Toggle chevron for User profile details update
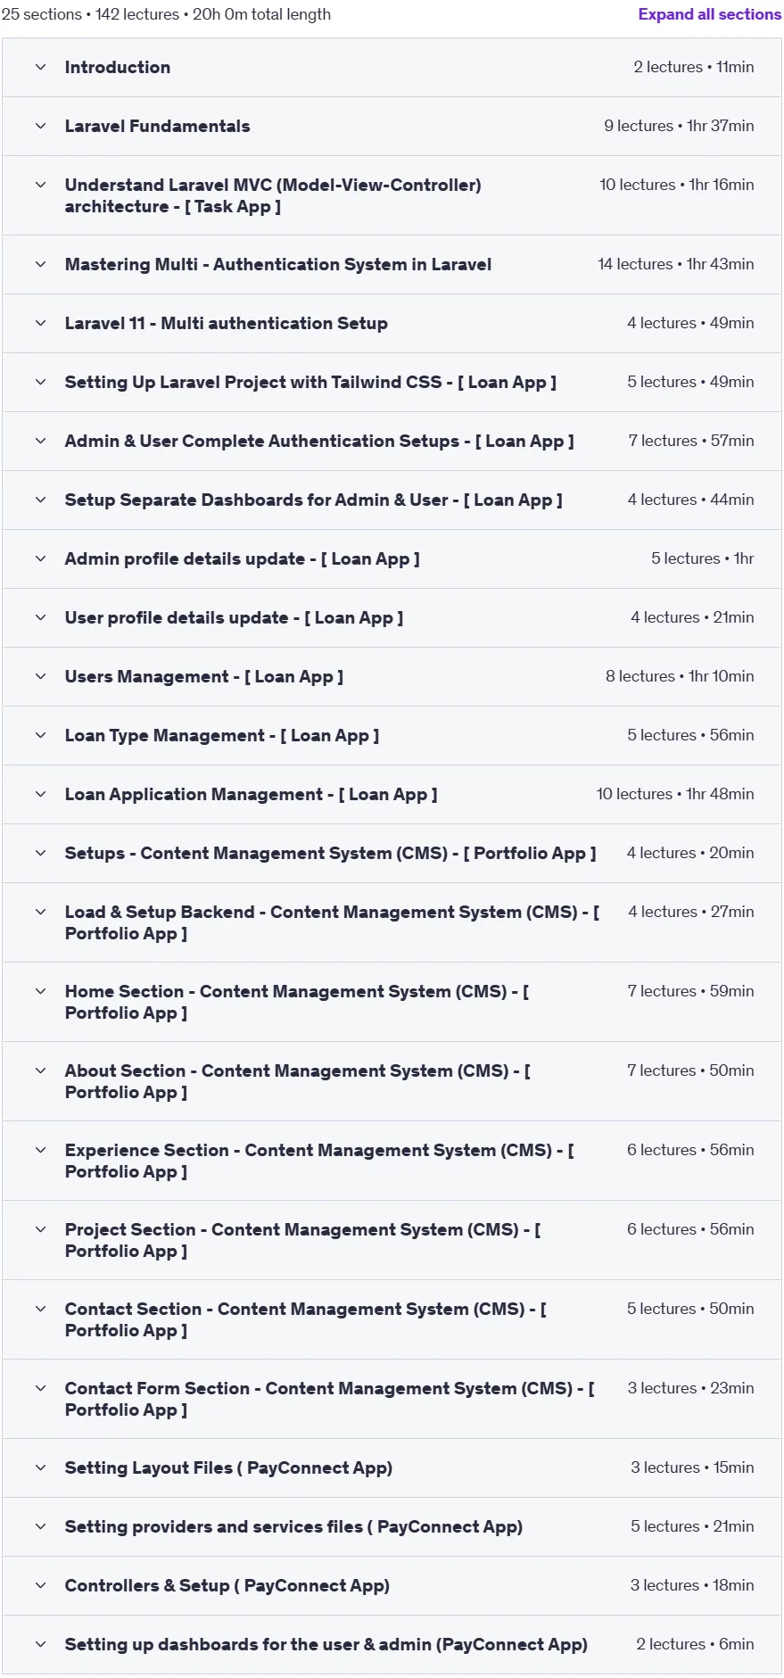The height and width of the screenshot is (1678, 784). (40, 617)
